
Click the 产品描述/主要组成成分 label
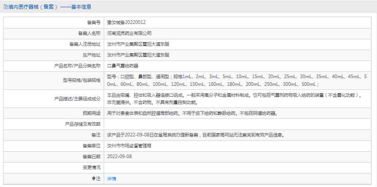[78, 99]
